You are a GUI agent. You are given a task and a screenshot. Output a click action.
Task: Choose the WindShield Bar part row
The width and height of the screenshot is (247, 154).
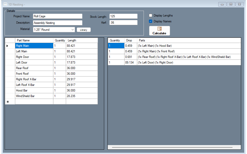click(x=34, y=96)
